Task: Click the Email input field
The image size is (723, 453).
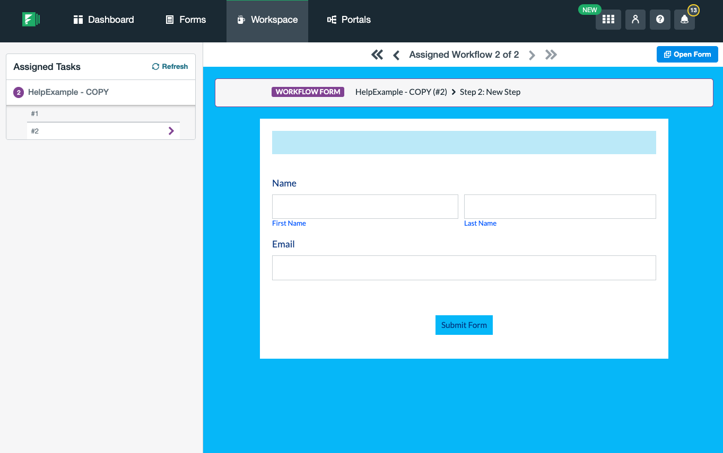Action: [x=464, y=268]
